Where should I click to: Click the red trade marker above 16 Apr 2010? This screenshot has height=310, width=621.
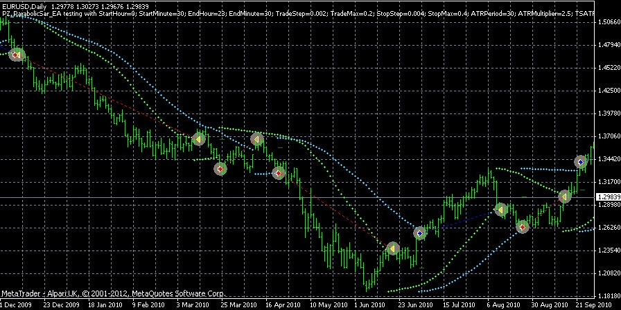(x=279, y=173)
